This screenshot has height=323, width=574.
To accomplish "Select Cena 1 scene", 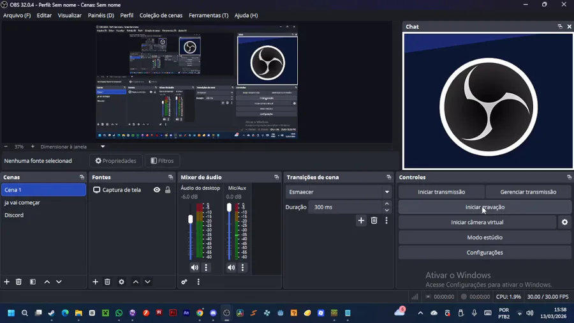I will click(x=43, y=190).
